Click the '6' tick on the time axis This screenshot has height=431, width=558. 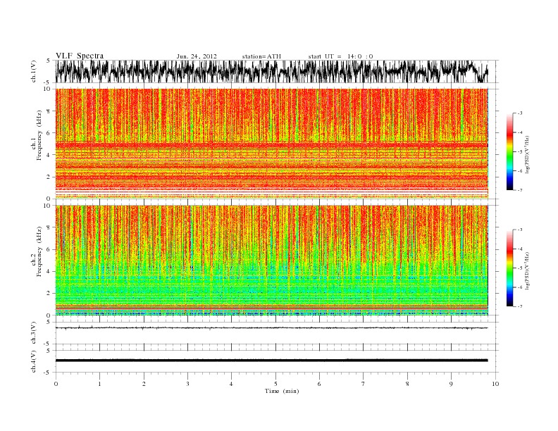[x=319, y=384]
